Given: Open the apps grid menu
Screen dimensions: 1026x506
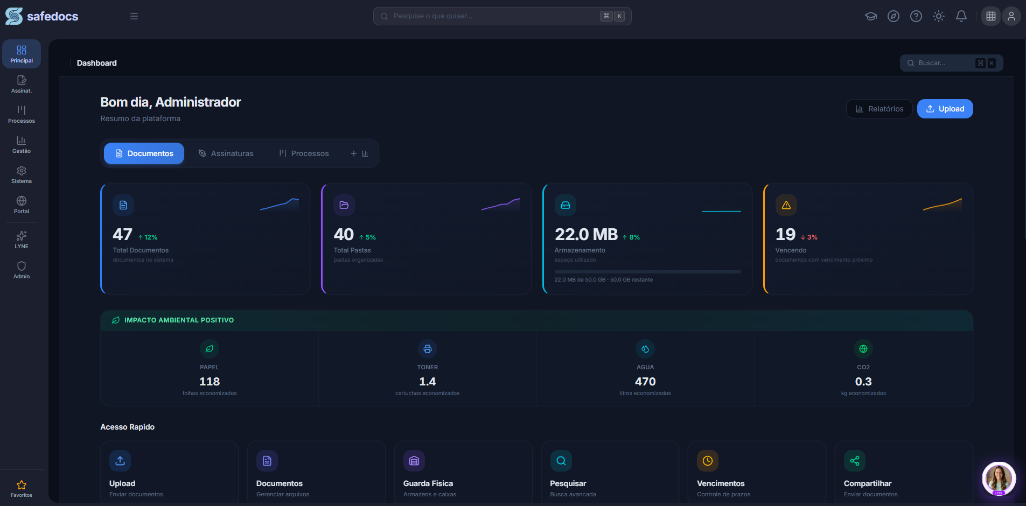Looking at the screenshot, I should [x=991, y=16].
